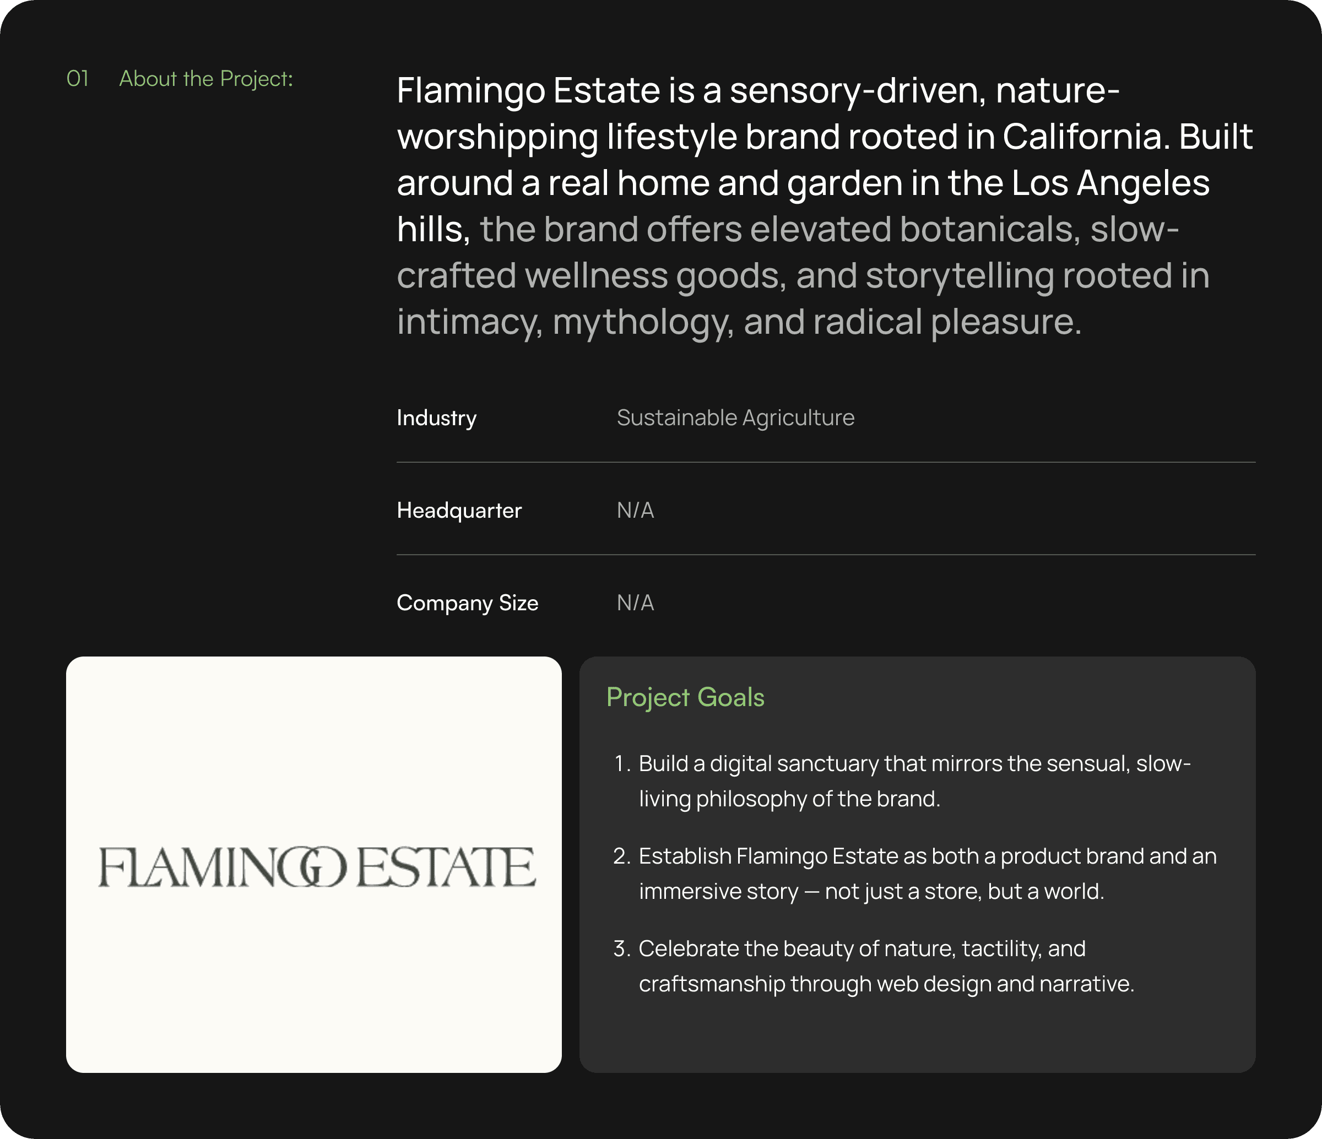Click the Industry row label
This screenshot has height=1139, width=1322.
(436, 418)
